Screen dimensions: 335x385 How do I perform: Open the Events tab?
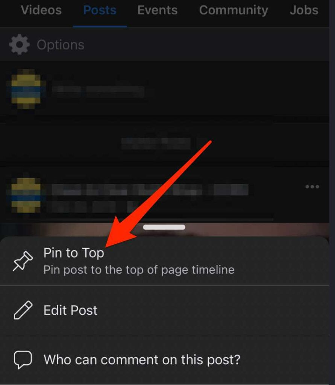[158, 10]
